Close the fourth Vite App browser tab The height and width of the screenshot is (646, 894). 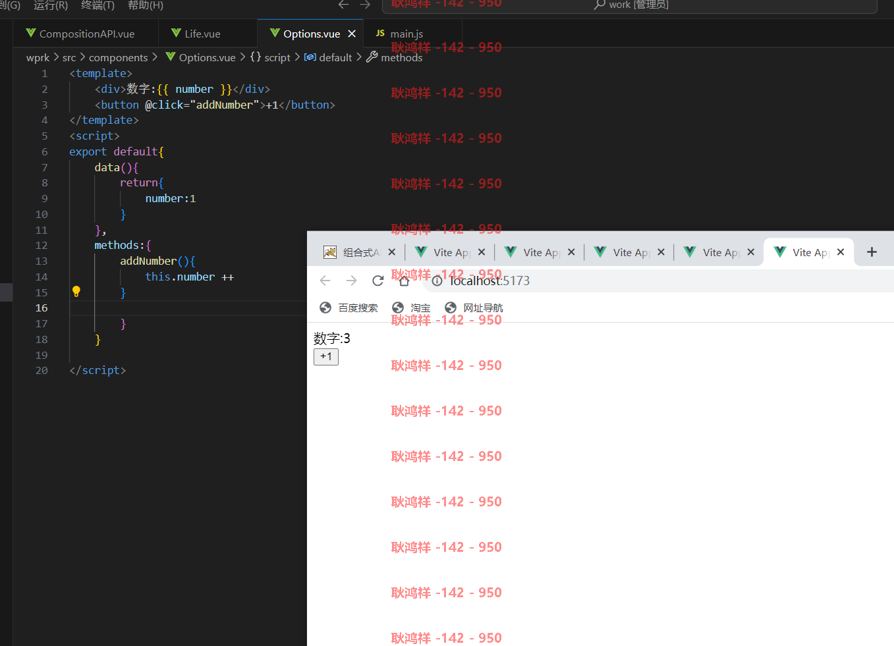point(750,252)
